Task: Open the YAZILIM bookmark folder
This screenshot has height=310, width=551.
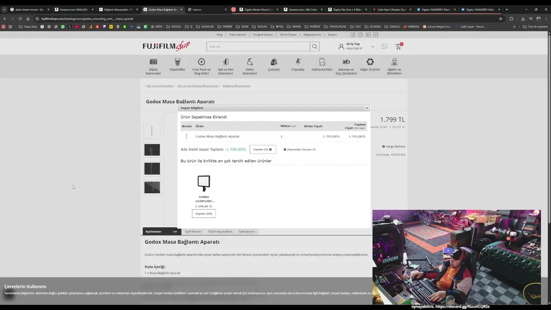Action: click(x=260, y=27)
